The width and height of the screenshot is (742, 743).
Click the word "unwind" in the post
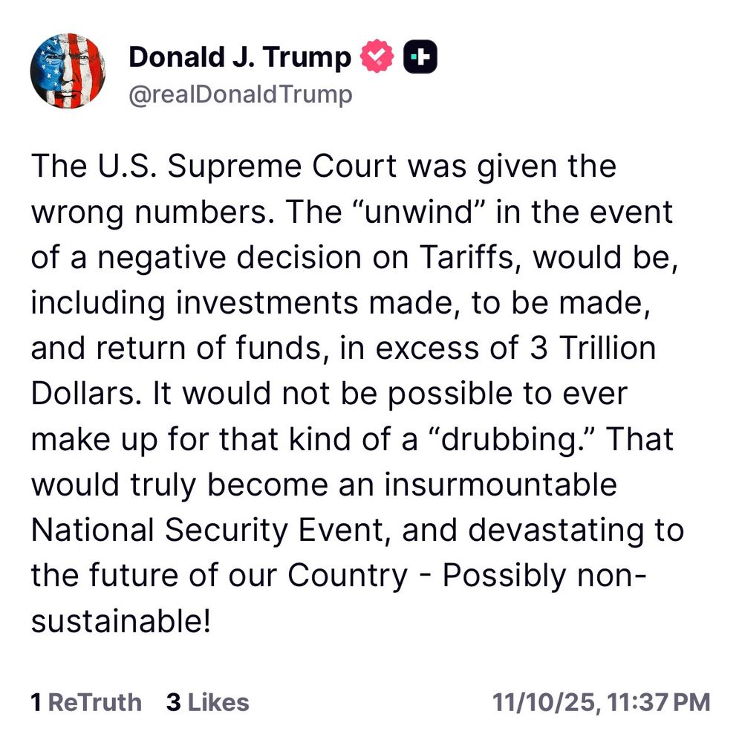coord(420,211)
